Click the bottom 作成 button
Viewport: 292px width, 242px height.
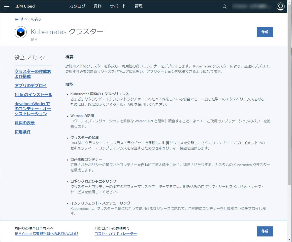(x=265, y=231)
